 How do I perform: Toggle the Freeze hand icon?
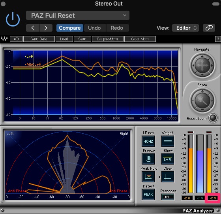pyautogui.click(x=148, y=159)
